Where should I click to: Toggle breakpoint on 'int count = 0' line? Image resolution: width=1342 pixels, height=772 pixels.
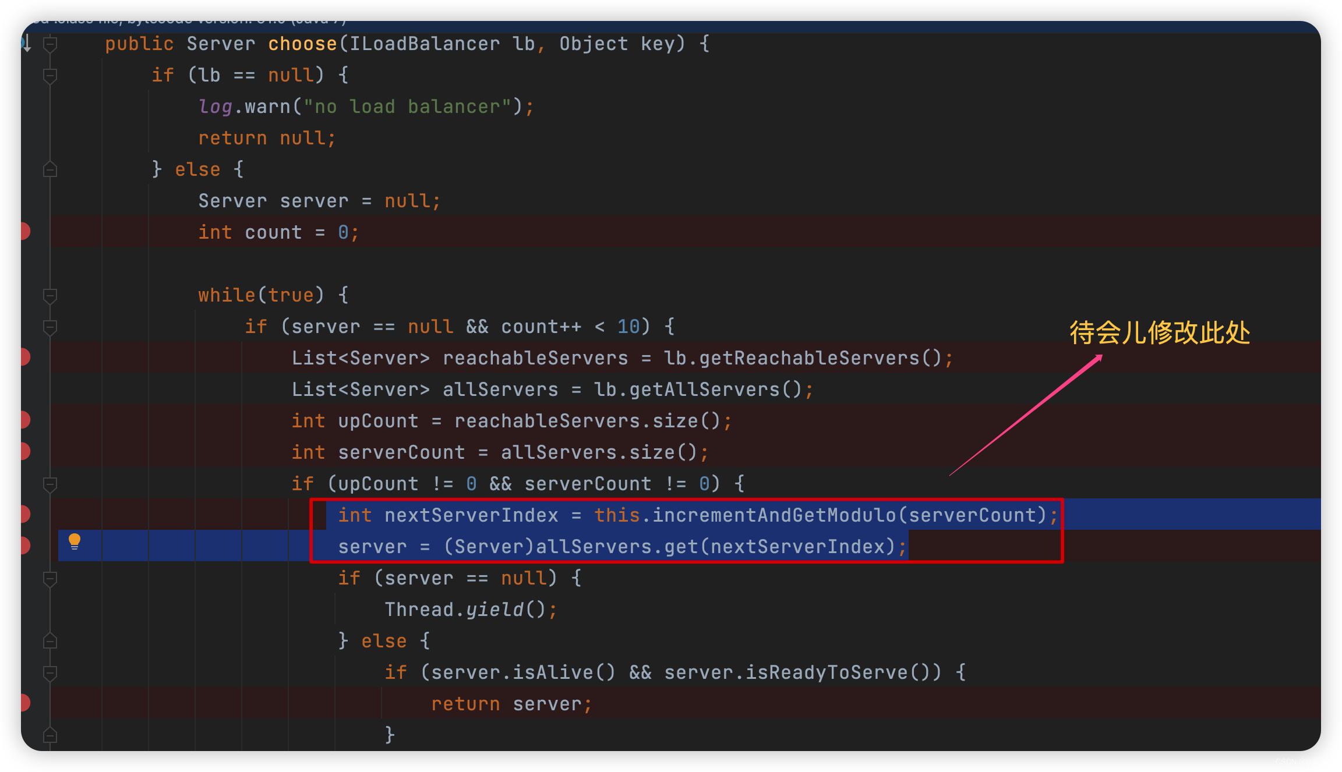coord(24,232)
